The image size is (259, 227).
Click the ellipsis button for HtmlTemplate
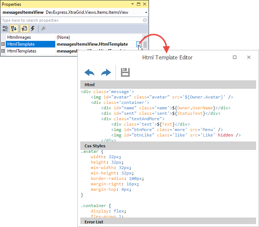[139, 44]
